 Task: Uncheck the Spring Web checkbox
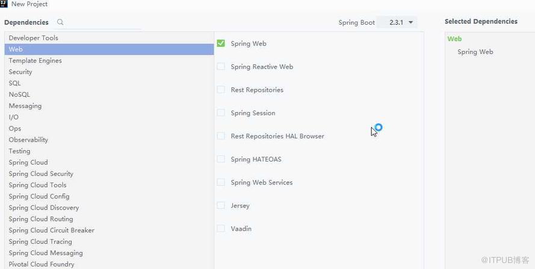pyautogui.click(x=221, y=43)
